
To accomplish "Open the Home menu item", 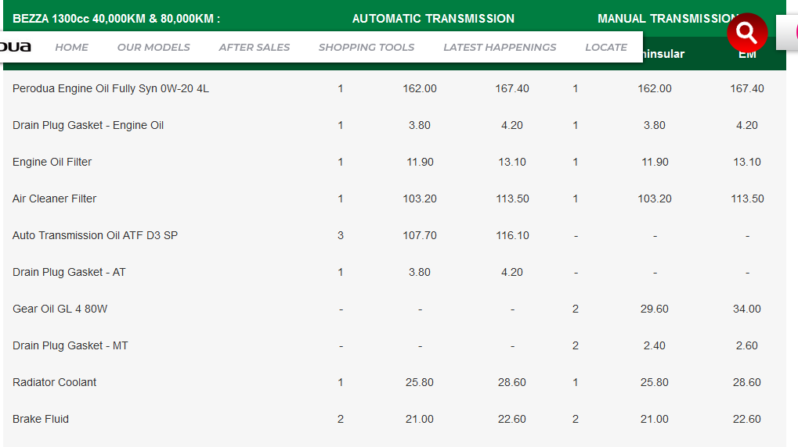I will [71, 47].
